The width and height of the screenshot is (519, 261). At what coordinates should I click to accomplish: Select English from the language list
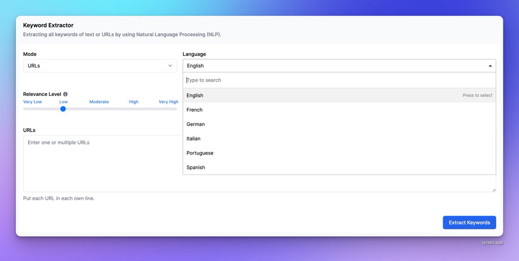coord(339,95)
